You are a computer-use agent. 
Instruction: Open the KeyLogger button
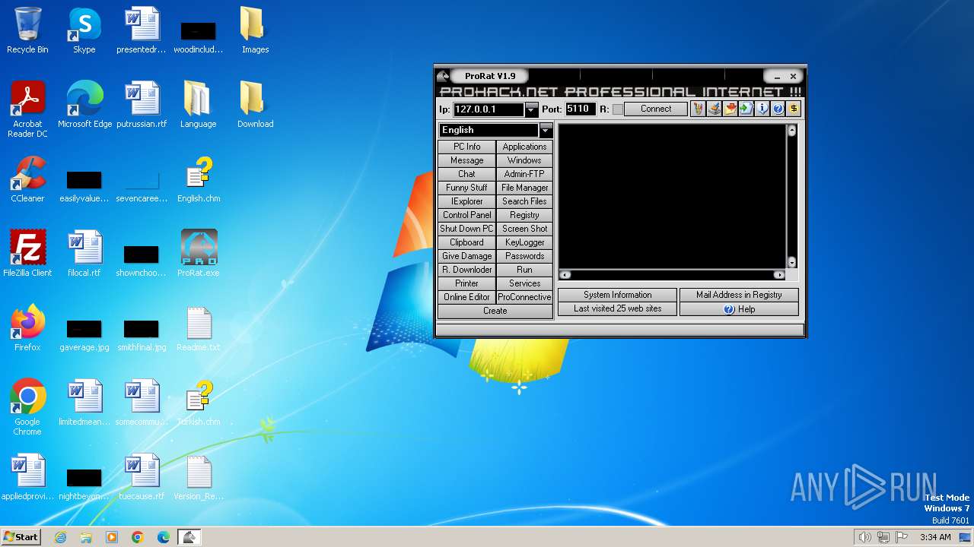(524, 242)
